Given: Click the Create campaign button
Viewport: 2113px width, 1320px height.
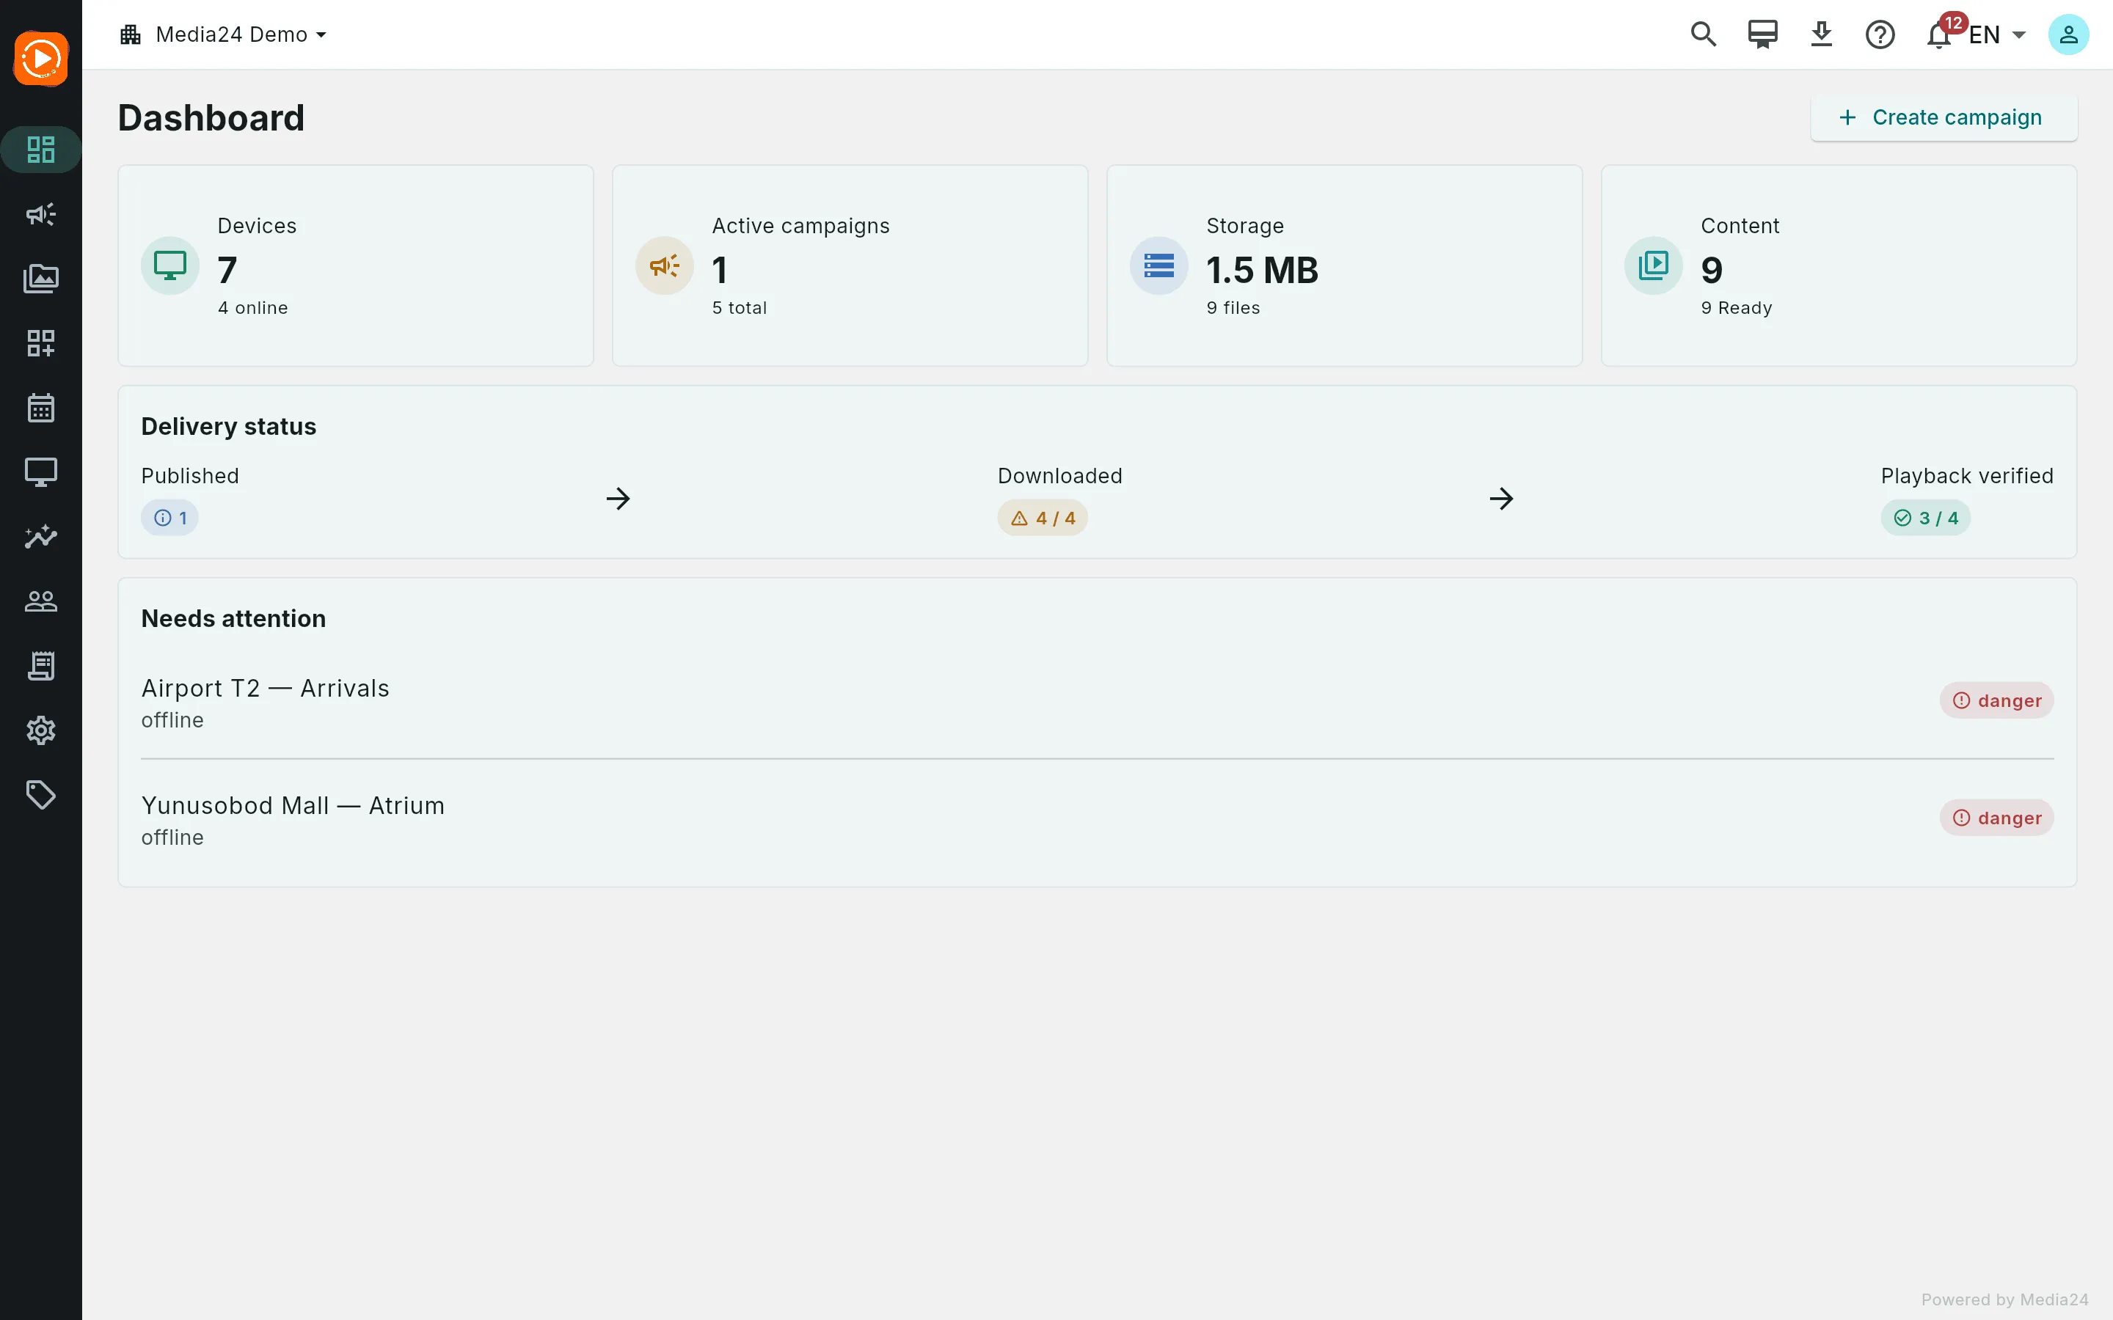Looking at the screenshot, I should pyautogui.click(x=1944, y=117).
